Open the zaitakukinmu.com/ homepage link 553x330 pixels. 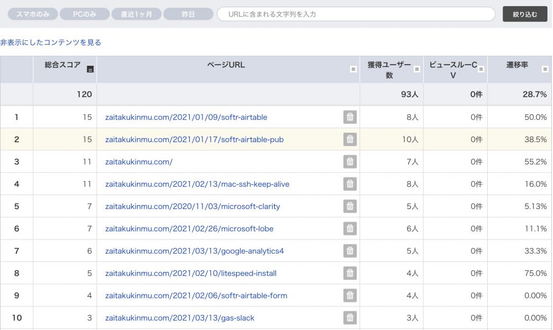click(x=139, y=161)
